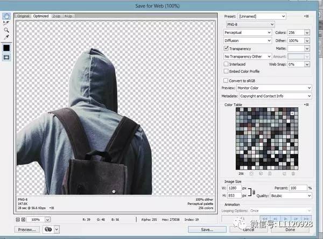The image size is (323, 239).
Task: Select the Zoom tool
Action: pos(6,30)
